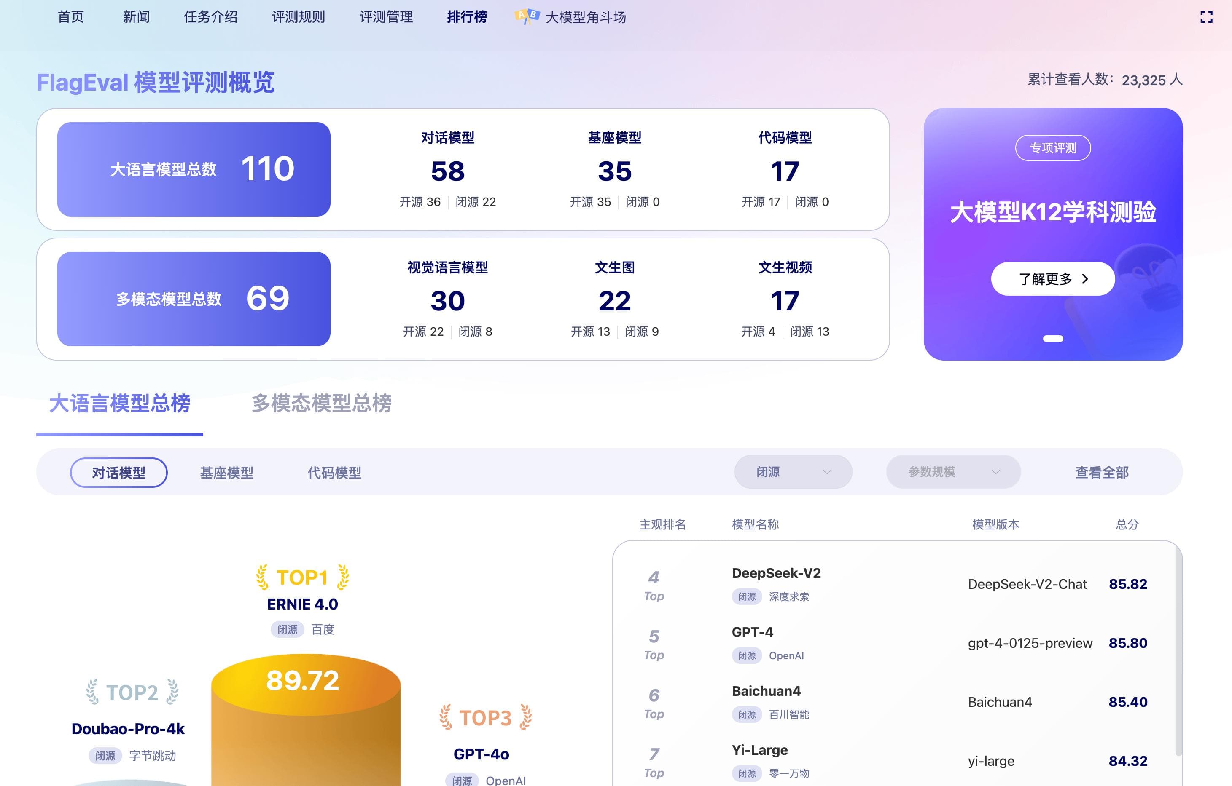This screenshot has height=786, width=1232.
Task: Click the 大模型K12学科测验 banner title
Action: click(x=1053, y=212)
